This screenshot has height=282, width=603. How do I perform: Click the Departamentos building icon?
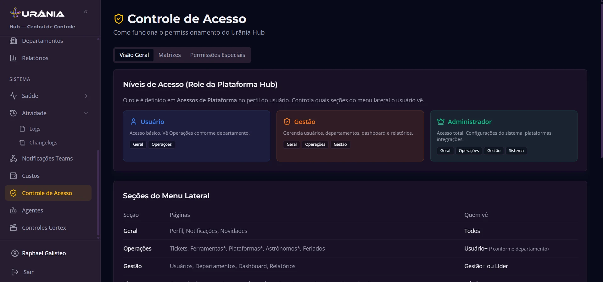(13, 41)
